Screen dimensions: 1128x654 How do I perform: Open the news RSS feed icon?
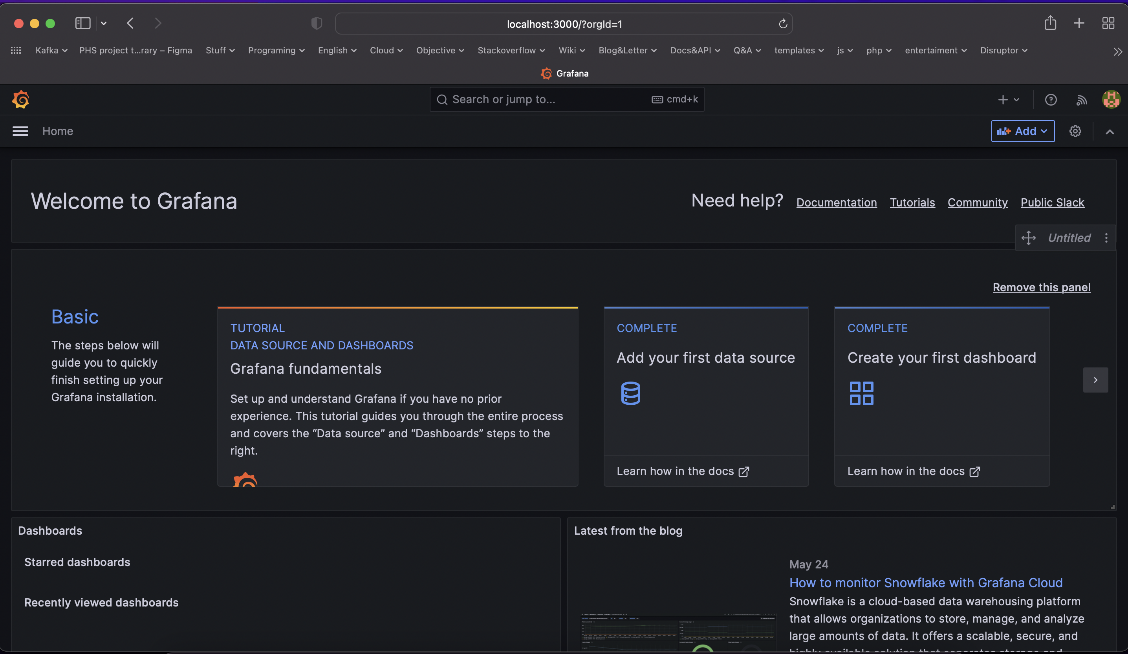(x=1081, y=100)
